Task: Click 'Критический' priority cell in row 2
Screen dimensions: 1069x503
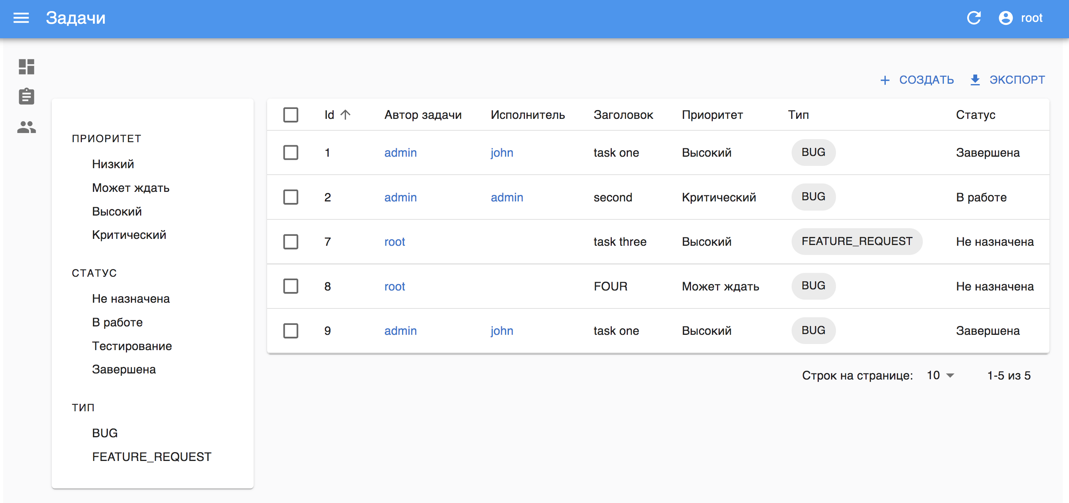Action: (x=719, y=197)
